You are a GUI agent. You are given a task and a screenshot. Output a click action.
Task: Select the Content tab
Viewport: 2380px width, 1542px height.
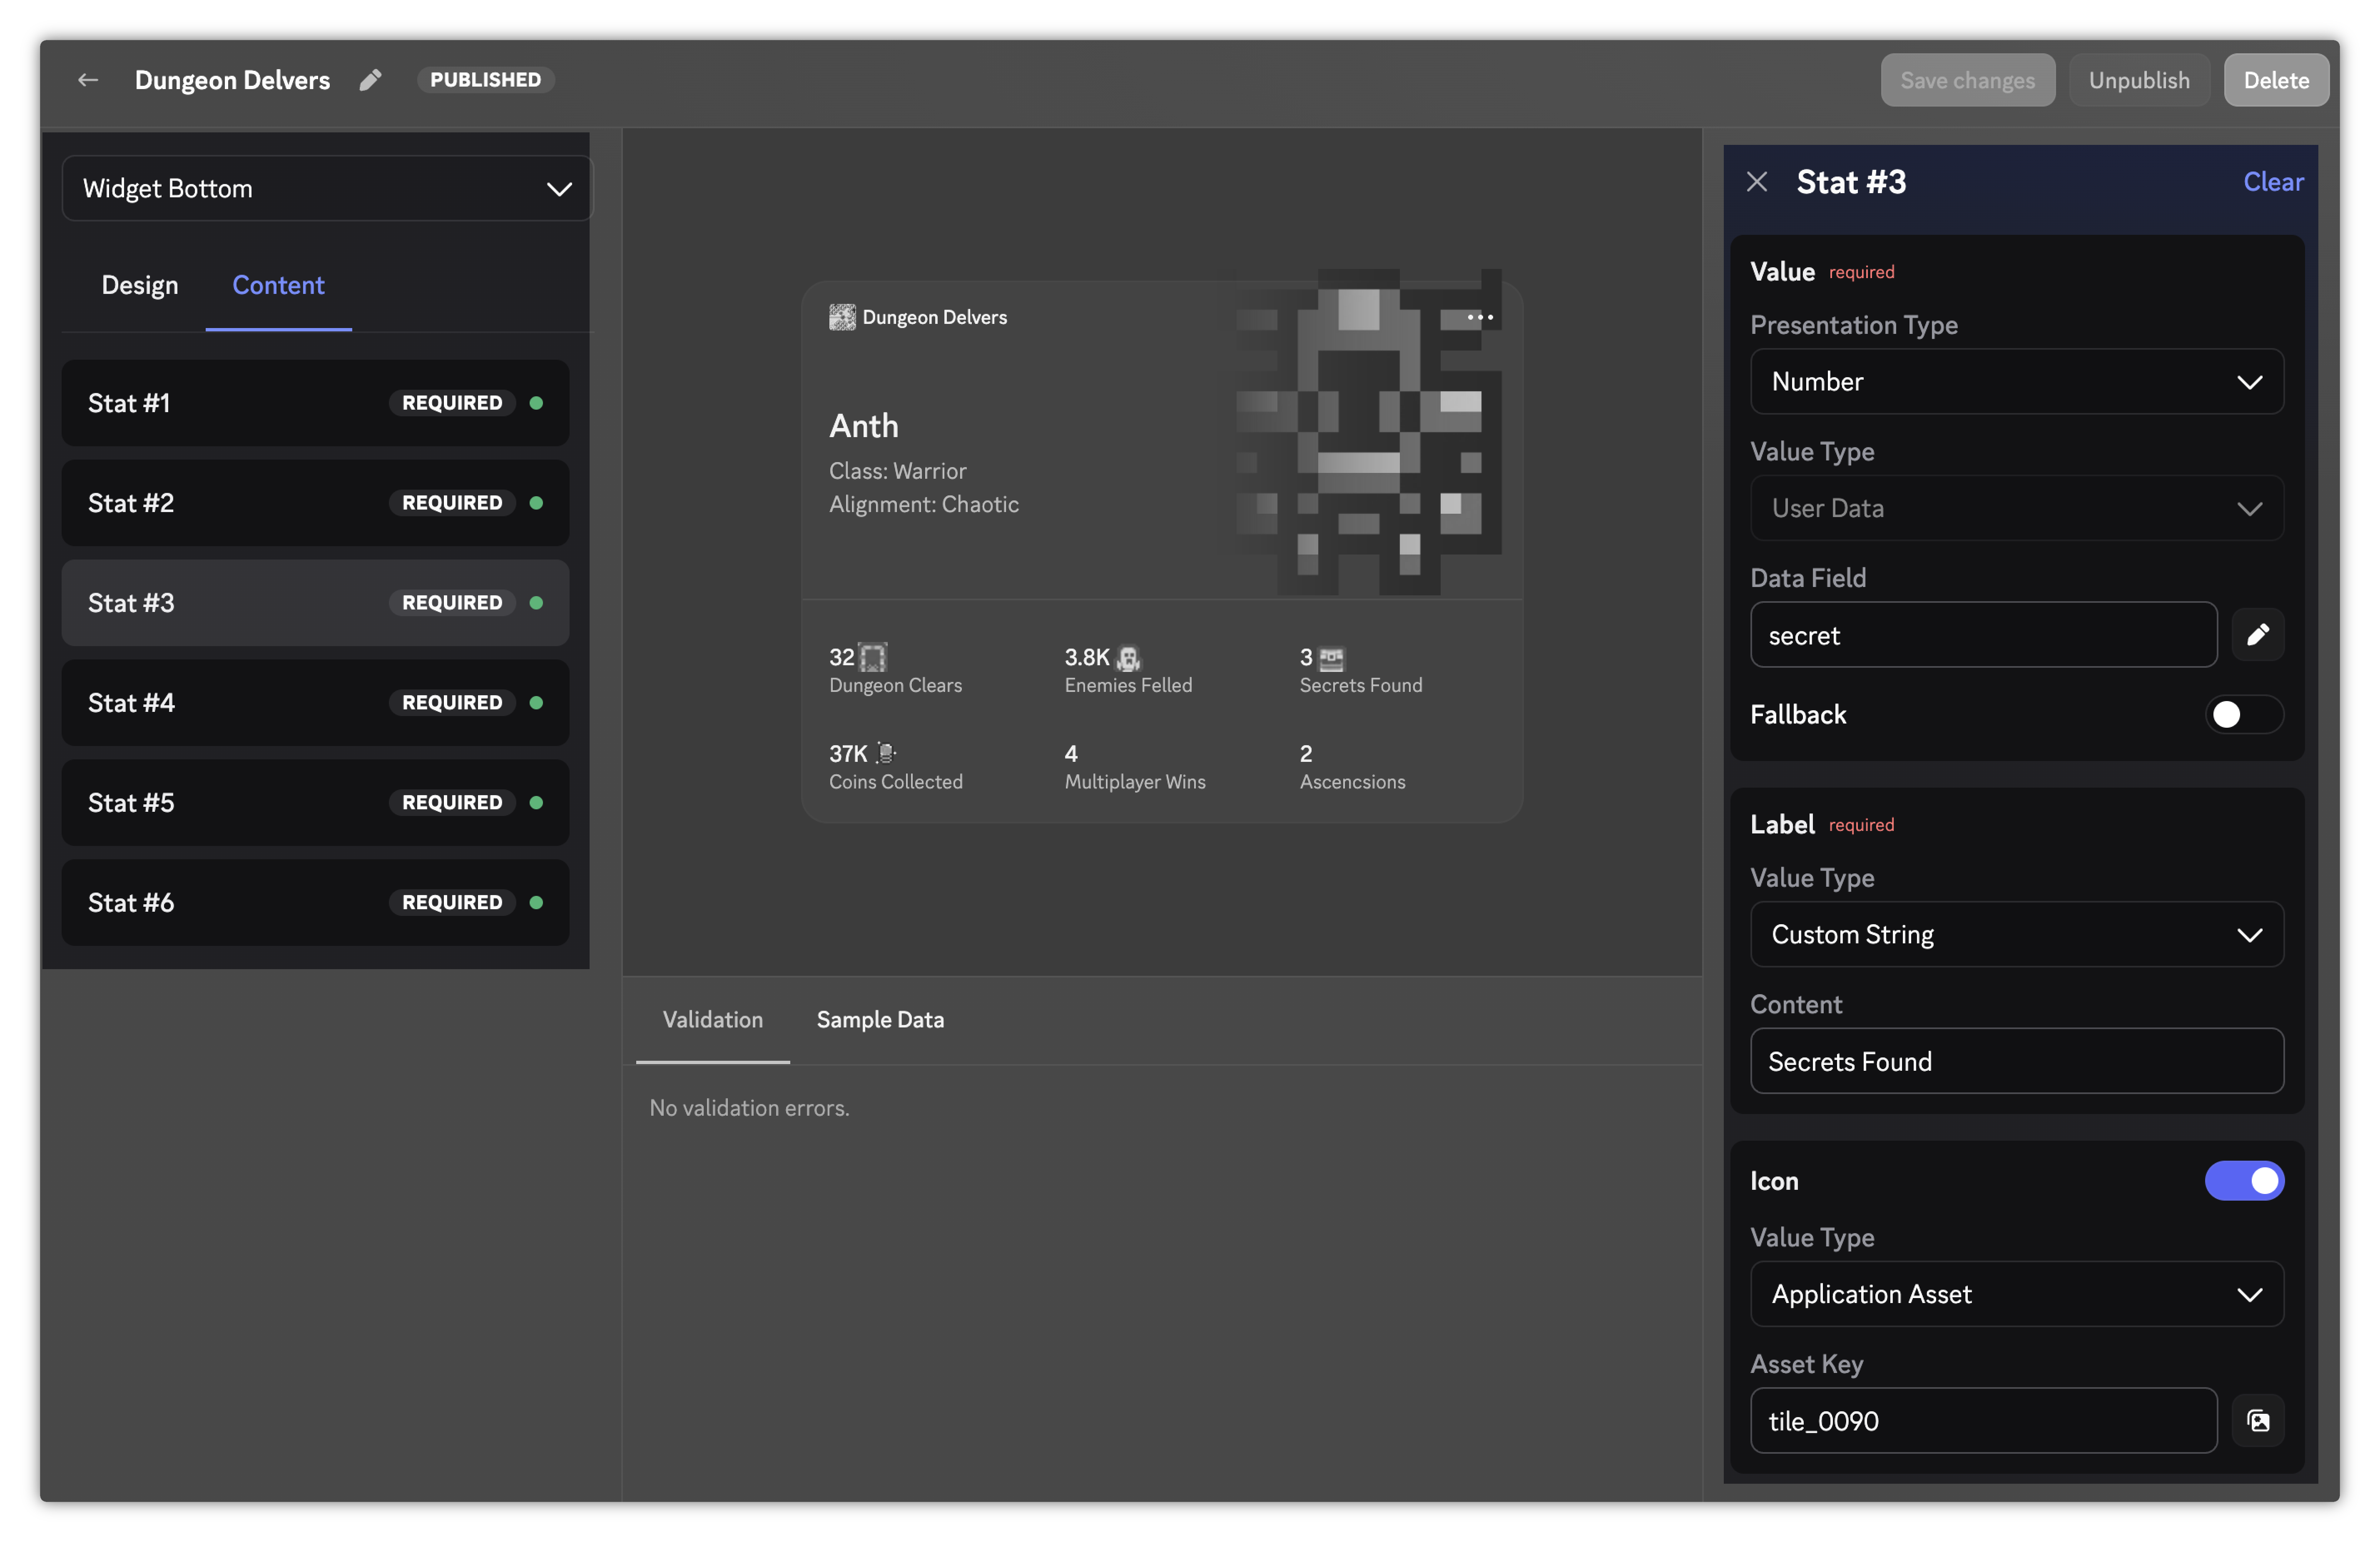(278, 285)
